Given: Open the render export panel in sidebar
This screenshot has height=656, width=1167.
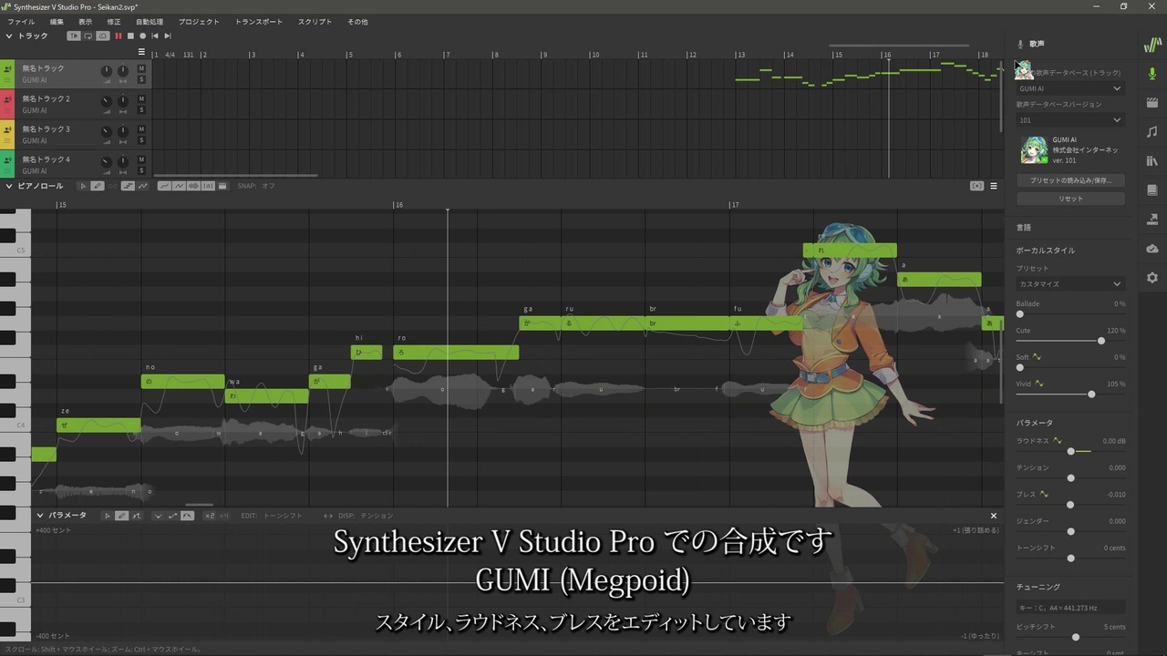Looking at the screenshot, I should (1152, 219).
